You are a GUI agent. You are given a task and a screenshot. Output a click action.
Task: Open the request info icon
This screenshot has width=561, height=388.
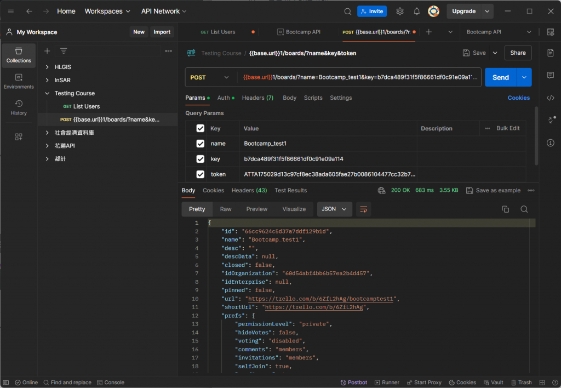coord(551,143)
